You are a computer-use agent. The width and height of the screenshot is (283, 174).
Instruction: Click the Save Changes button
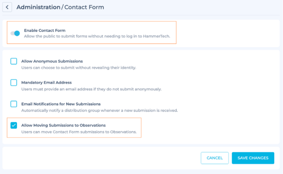pyautogui.click(x=253, y=158)
